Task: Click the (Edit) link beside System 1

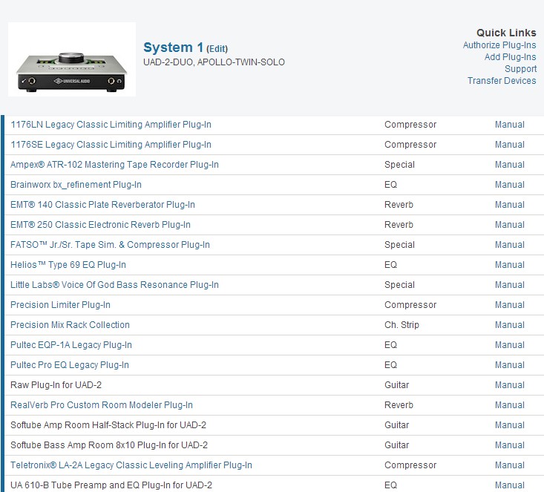Action: [x=217, y=48]
